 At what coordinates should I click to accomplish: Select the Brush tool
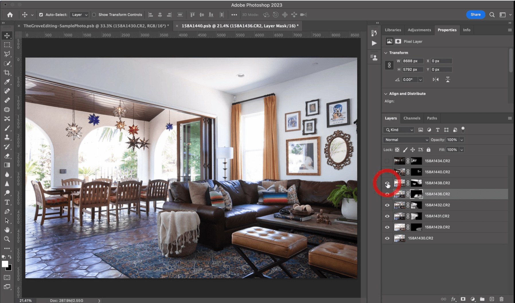[x=7, y=128]
